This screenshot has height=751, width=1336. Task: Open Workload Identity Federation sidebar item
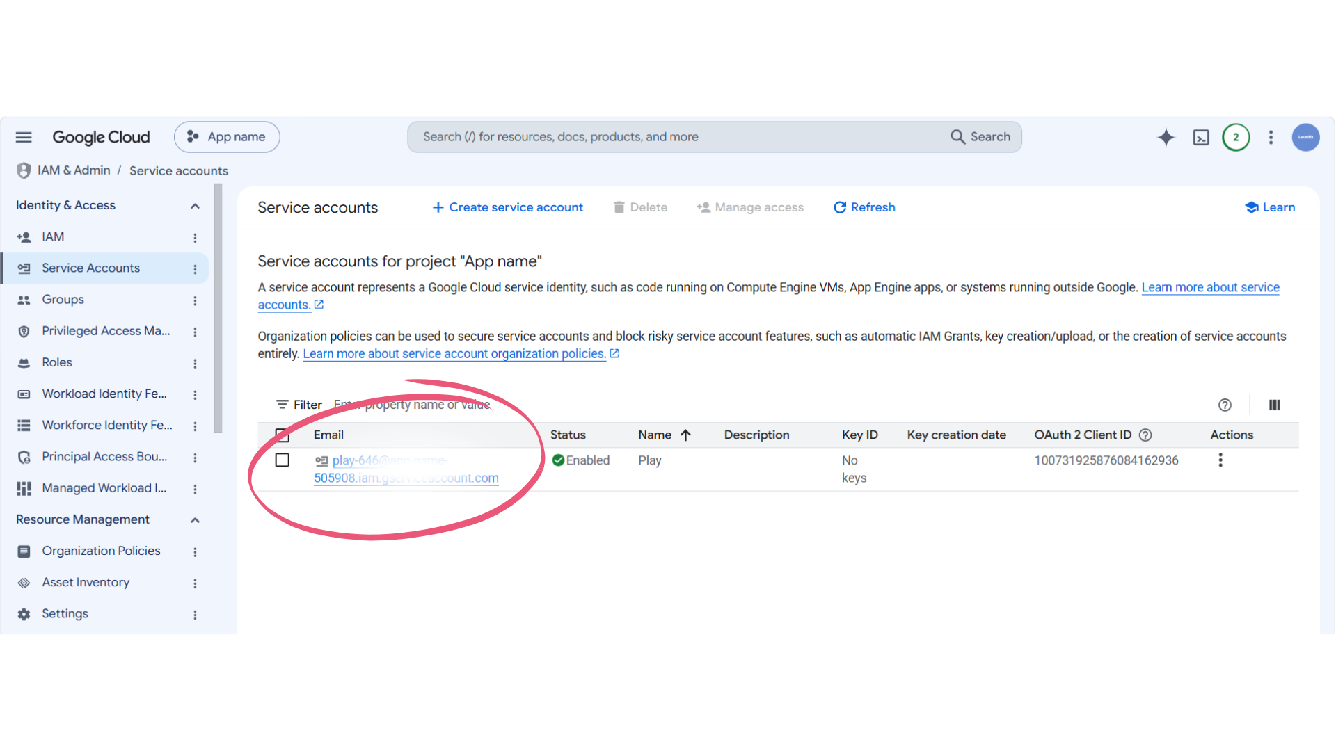coord(104,394)
